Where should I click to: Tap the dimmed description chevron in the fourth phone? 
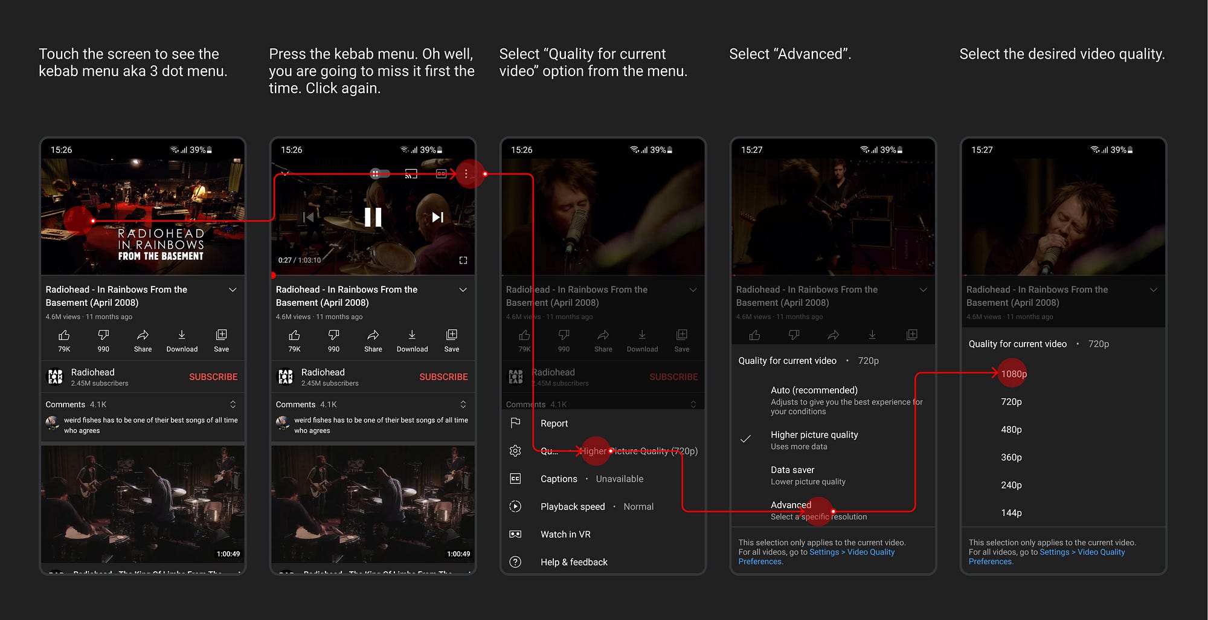click(x=923, y=290)
